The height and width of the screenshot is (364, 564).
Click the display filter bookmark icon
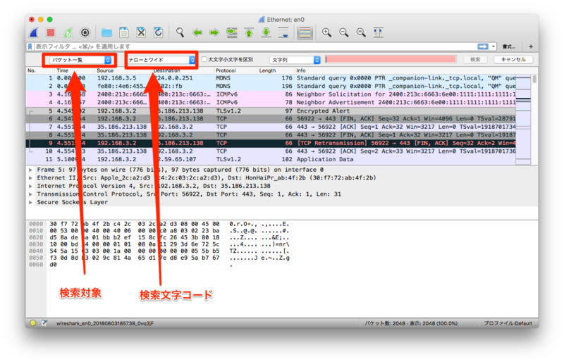point(30,46)
